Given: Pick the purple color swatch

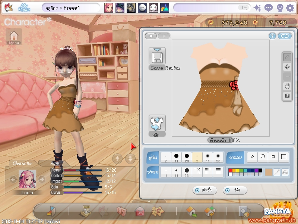Looking at the screenshot, I should coord(256,171).
